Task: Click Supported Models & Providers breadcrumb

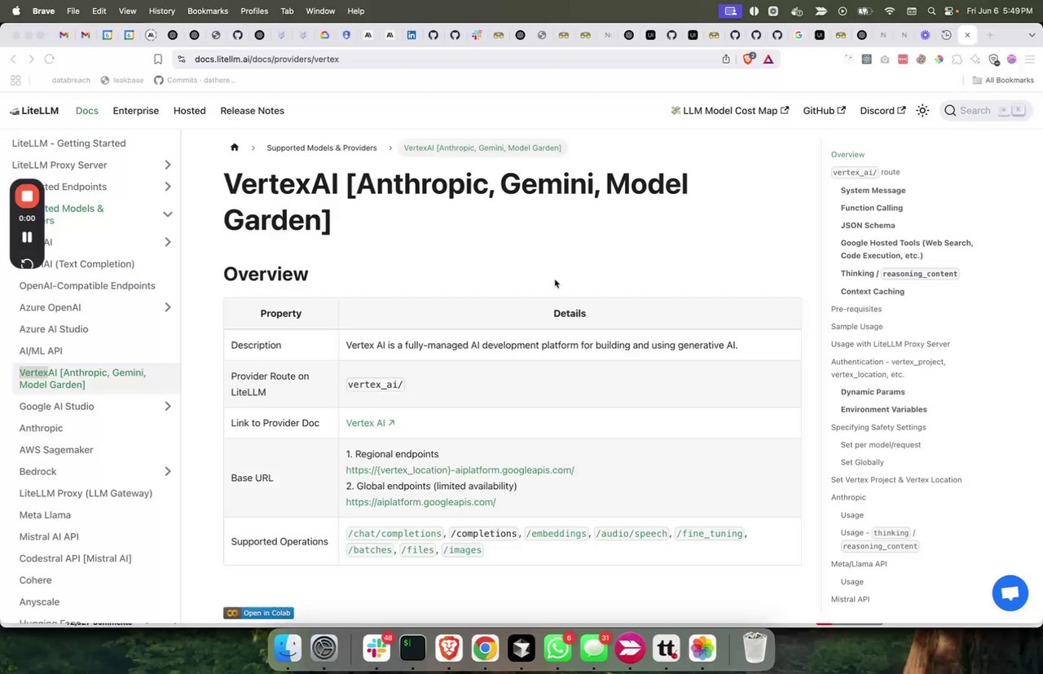Action: (322, 148)
